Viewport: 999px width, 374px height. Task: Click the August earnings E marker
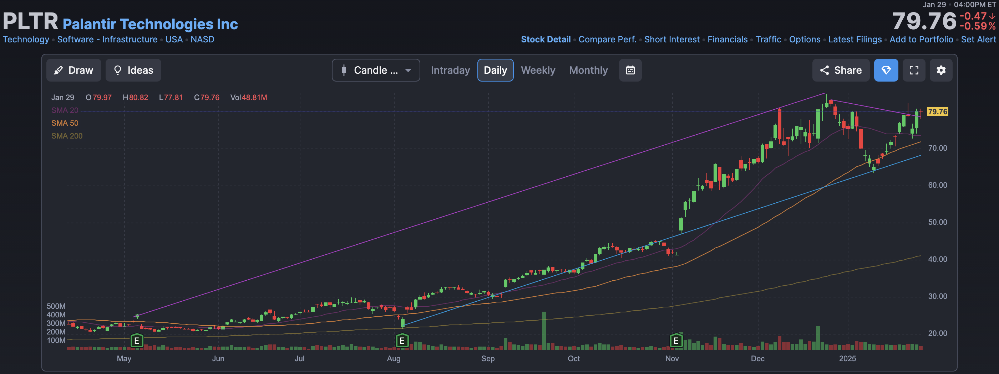click(x=402, y=341)
